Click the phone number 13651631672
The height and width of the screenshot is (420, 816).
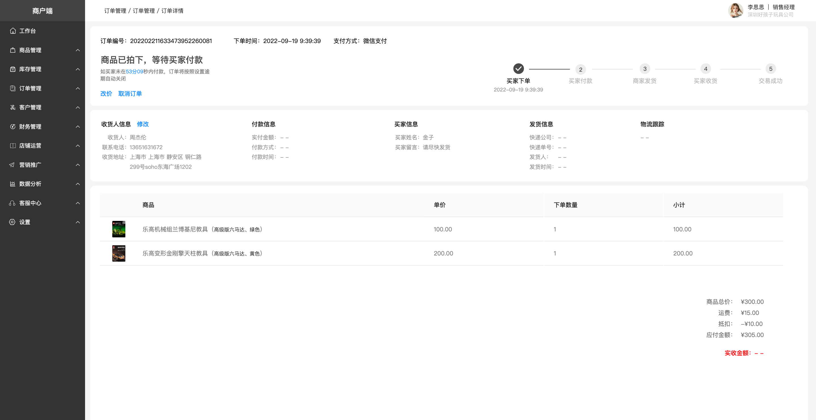[146, 147]
